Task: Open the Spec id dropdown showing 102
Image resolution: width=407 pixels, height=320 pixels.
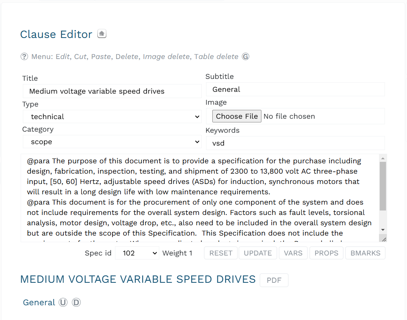Action: tap(137, 253)
